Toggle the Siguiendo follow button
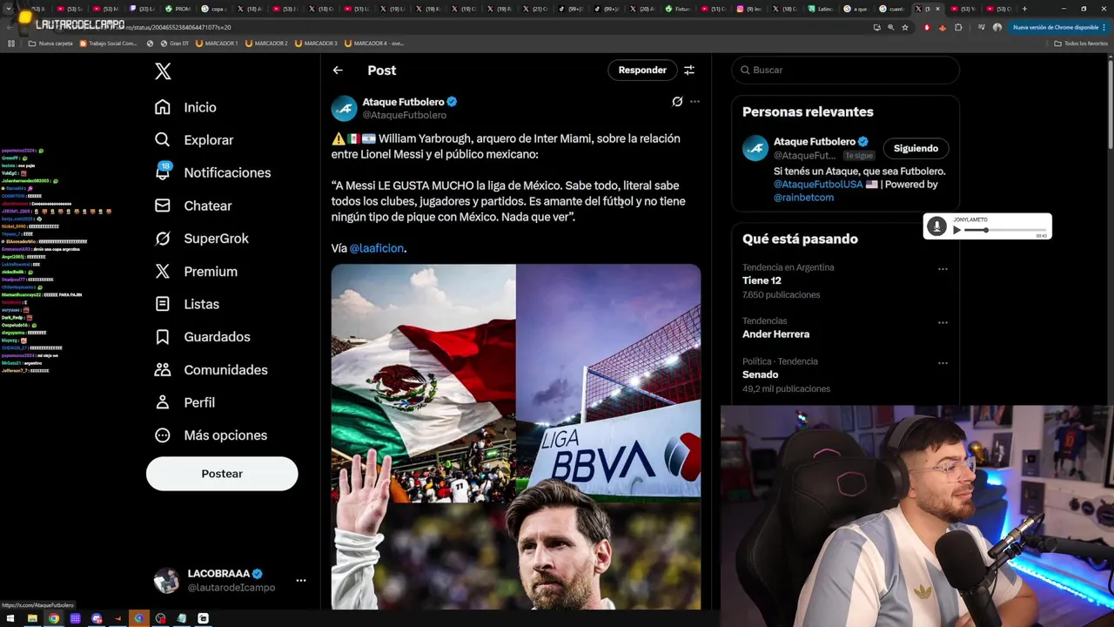 coord(916,148)
